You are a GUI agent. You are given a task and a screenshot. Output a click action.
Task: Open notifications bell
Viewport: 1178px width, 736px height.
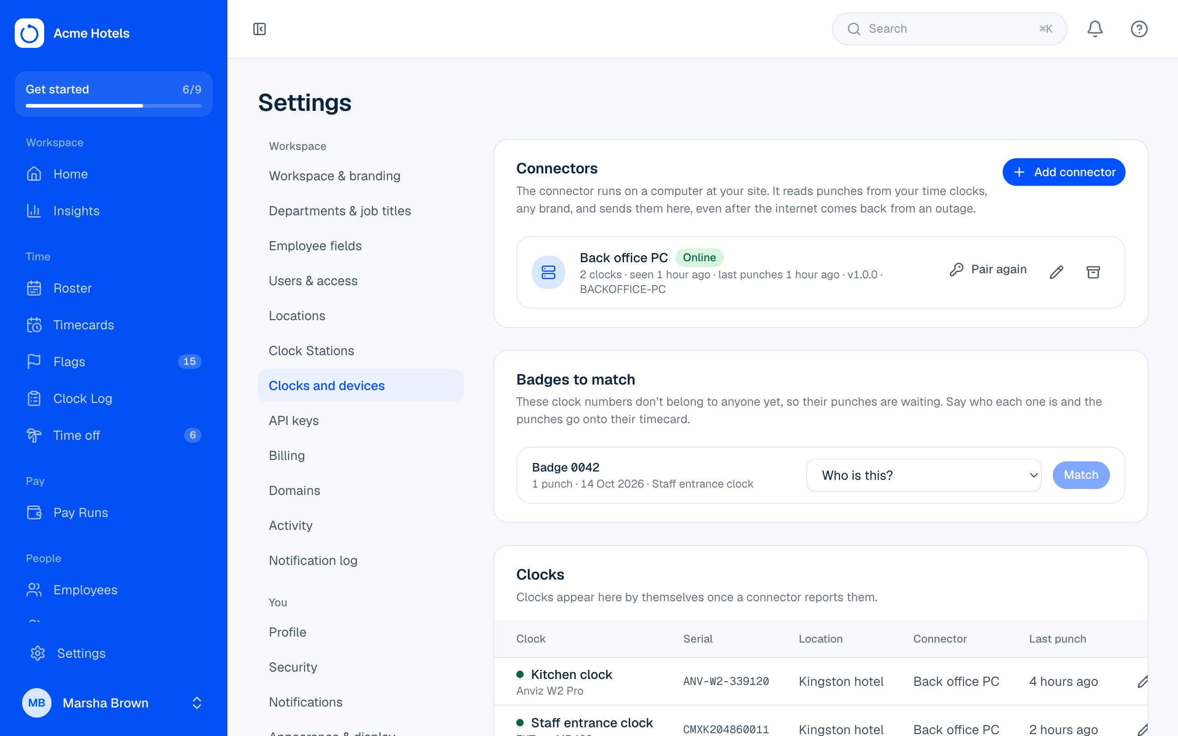1095,29
